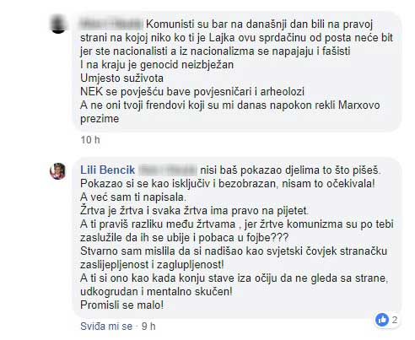Image resolution: width=415 pixels, height=340 pixels.
Task: Click the line beginning "Žrtva je žrtva"
Action: (194, 210)
